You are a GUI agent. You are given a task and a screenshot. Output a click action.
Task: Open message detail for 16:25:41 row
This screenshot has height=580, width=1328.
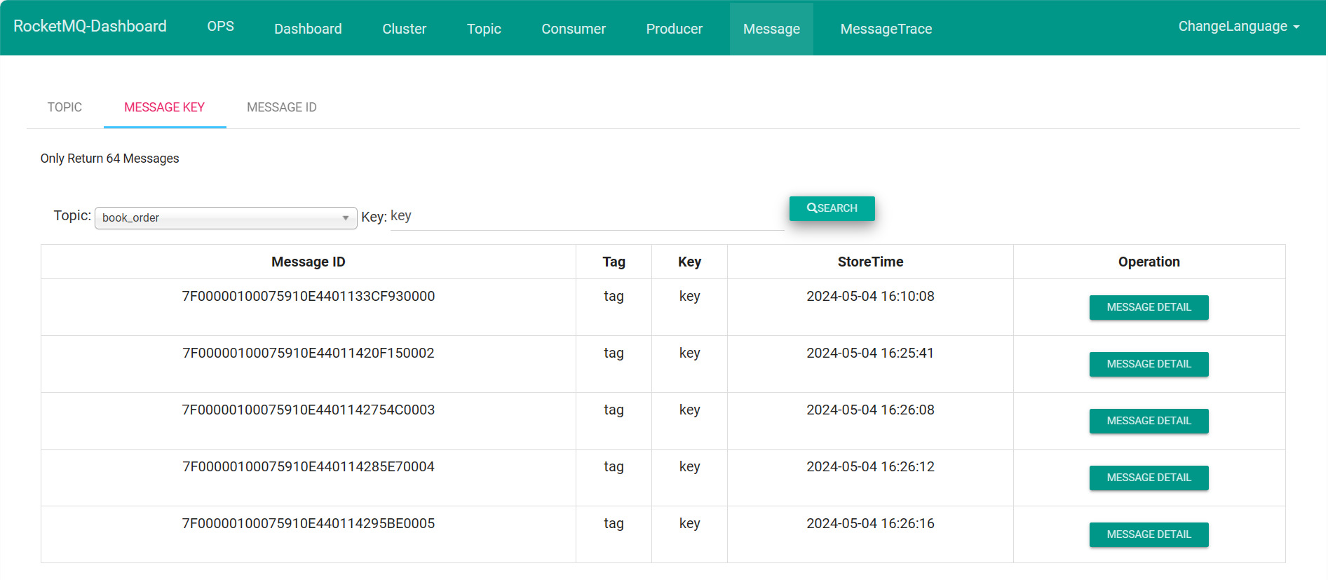(x=1148, y=364)
